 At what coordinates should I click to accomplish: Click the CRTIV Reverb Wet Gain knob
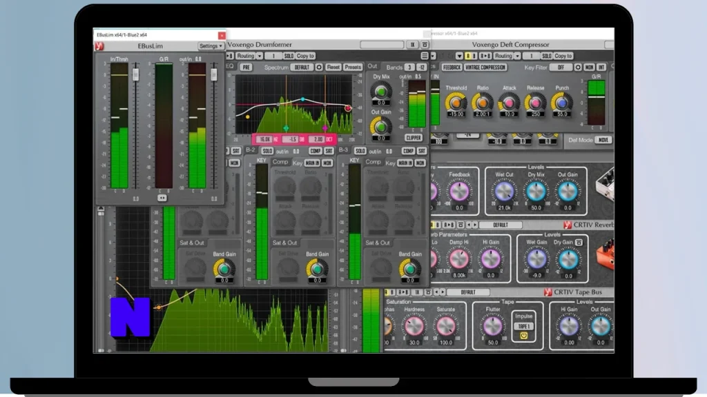click(536, 259)
